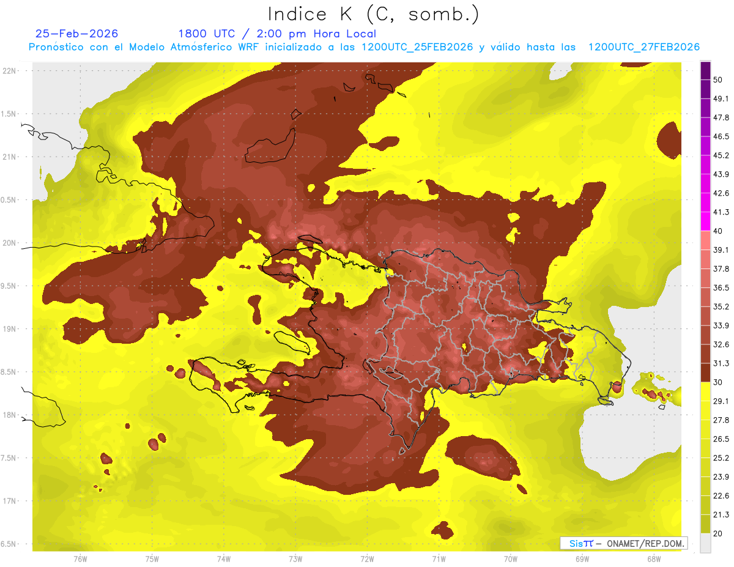Click the "20" value on the color scale
This screenshot has width=734, height=567.
pyautogui.click(x=719, y=533)
